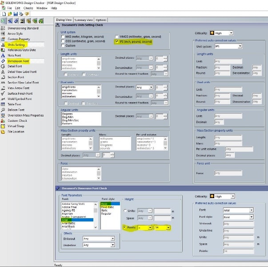268x267 pixels.
Task: Open the preferred Font Arial dropdown
Action: pyautogui.click(x=251, y=210)
